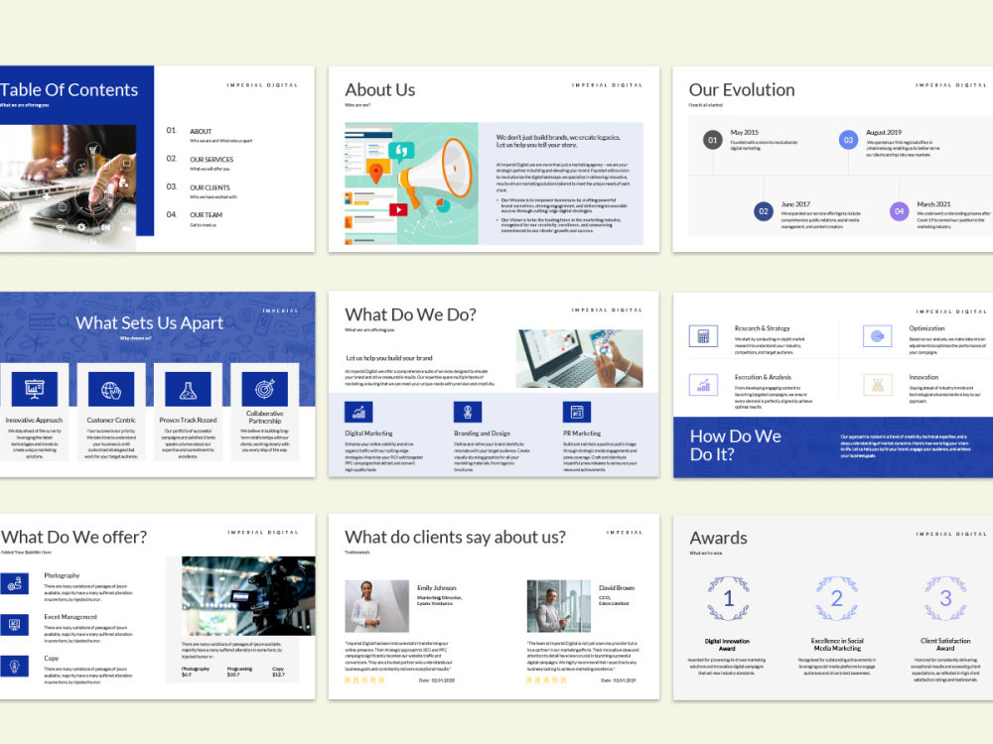
Task: Click the 'David Brown' name text
Action: pyautogui.click(x=617, y=587)
